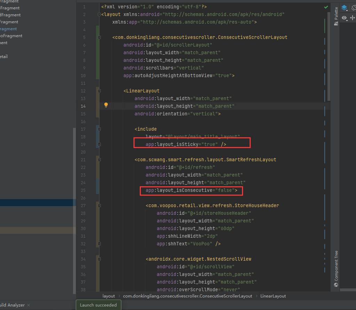Click the orientation rotate icon in the design toolbar
Screen dimensions: 356x310
click(354, 8)
